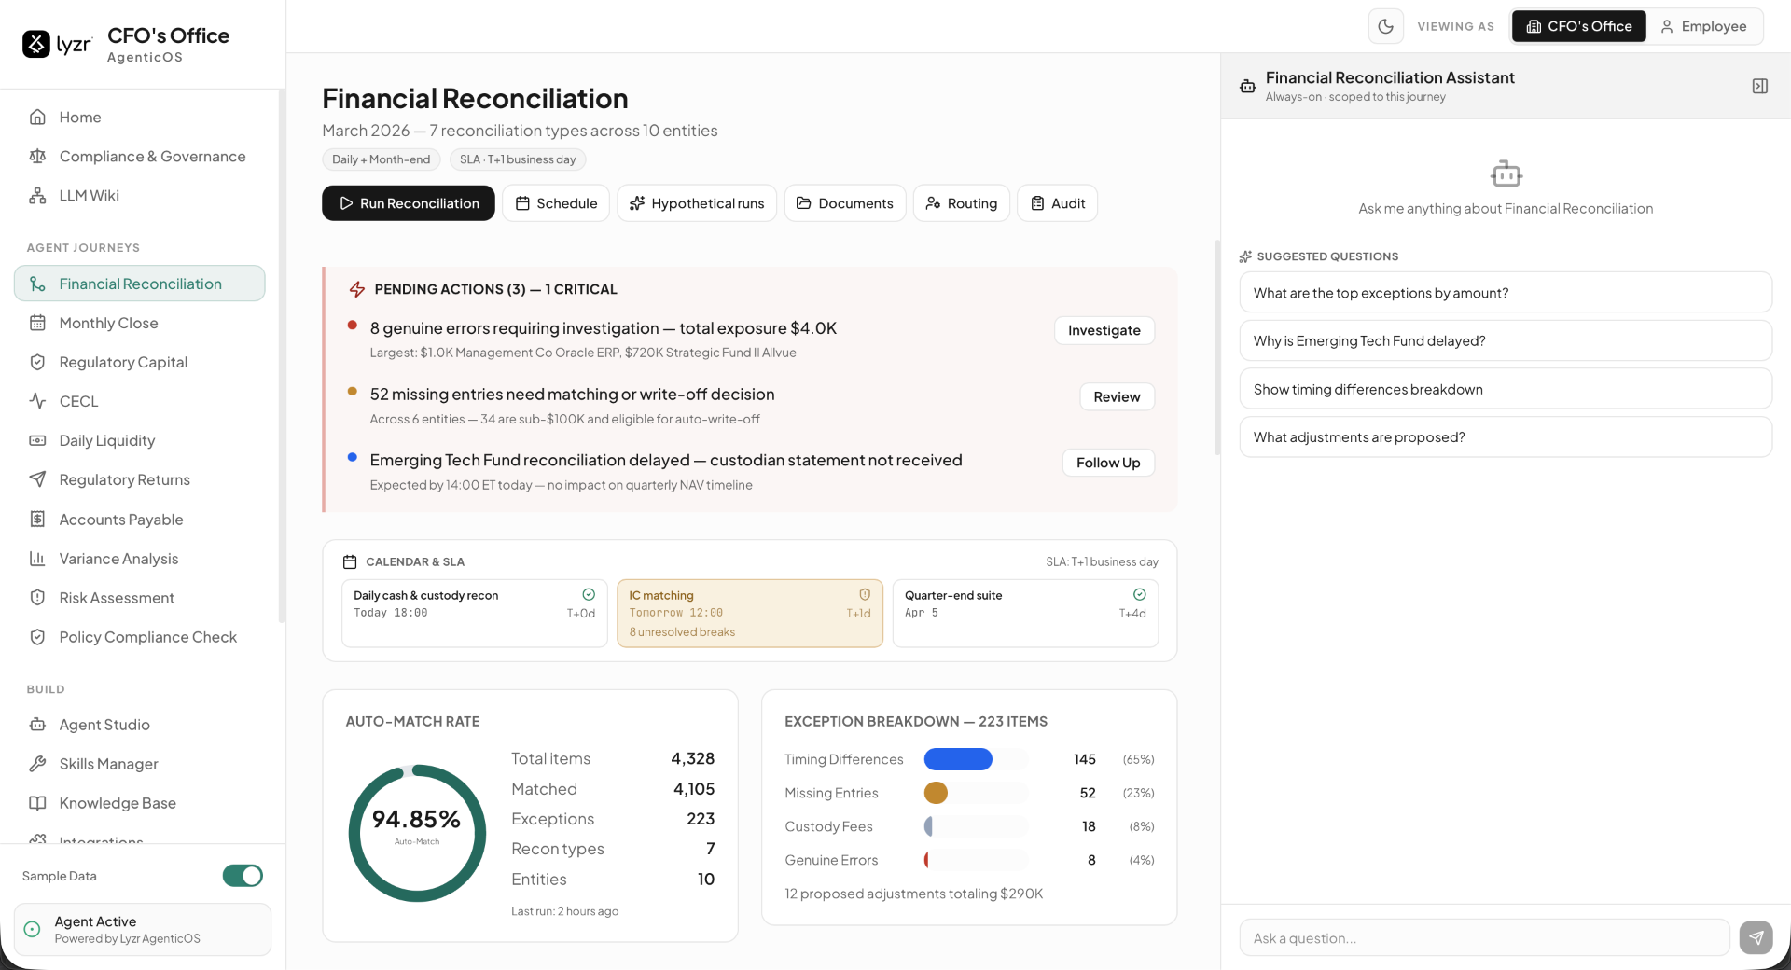Image resolution: width=1791 pixels, height=970 pixels.
Task: Click the Investigate button
Action: point(1104,330)
